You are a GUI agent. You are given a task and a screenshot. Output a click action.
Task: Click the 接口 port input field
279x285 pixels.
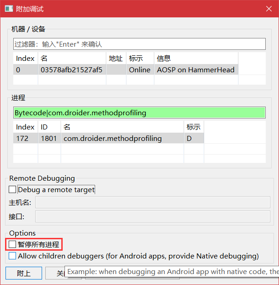tap(153, 216)
